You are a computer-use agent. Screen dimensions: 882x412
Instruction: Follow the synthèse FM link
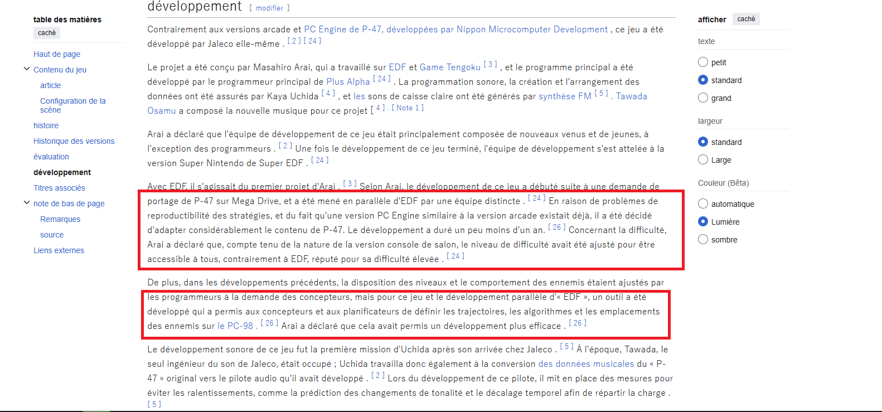pyautogui.click(x=564, y=96)
